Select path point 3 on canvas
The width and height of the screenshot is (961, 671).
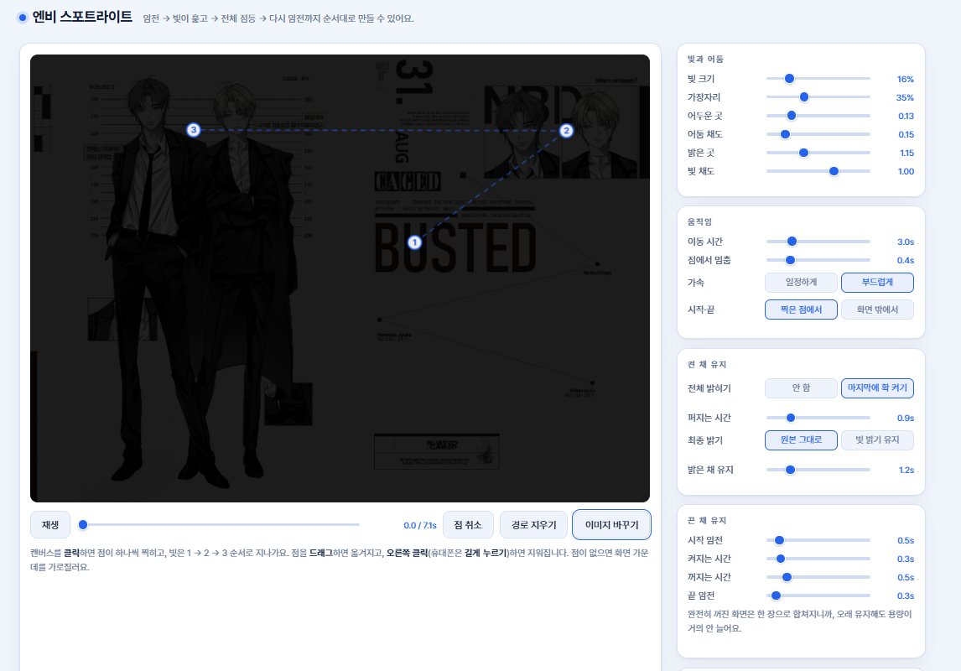point(194,130)
